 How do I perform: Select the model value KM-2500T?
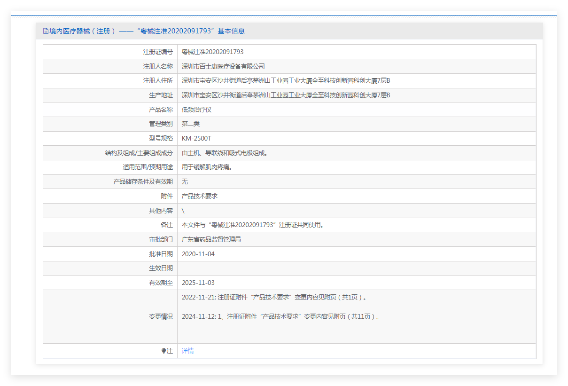coord(196,138)
